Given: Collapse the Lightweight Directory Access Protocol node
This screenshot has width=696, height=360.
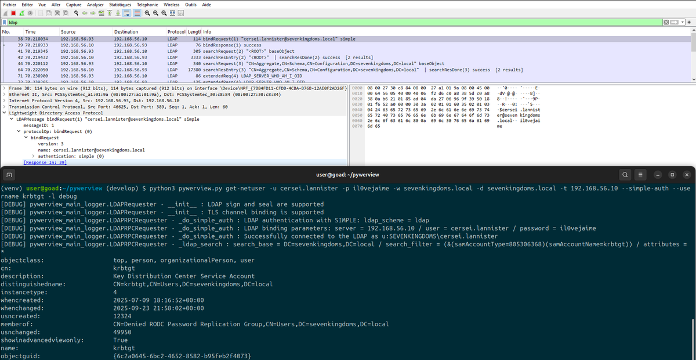Looking at the screenshot, I should coord(4,113).
